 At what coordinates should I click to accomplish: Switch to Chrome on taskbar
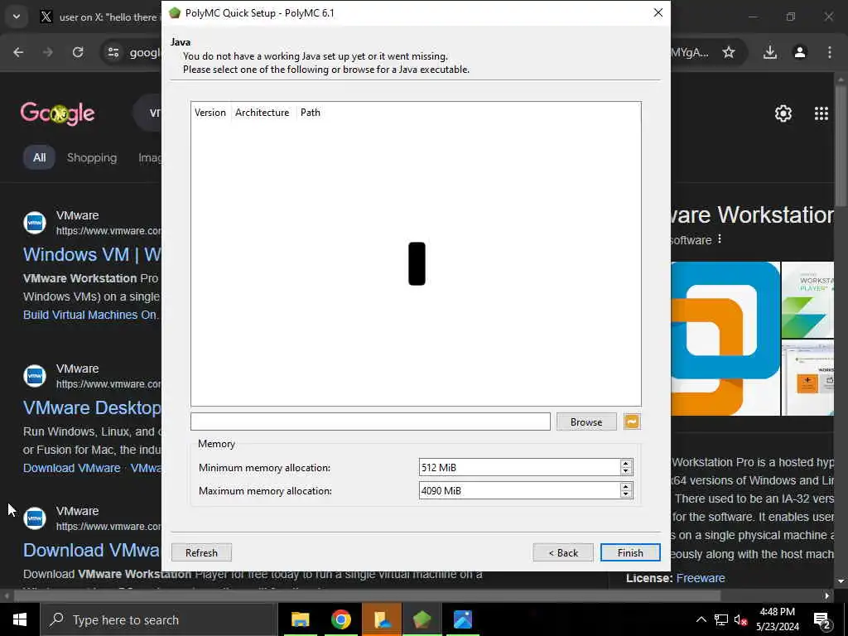[340, 619]
